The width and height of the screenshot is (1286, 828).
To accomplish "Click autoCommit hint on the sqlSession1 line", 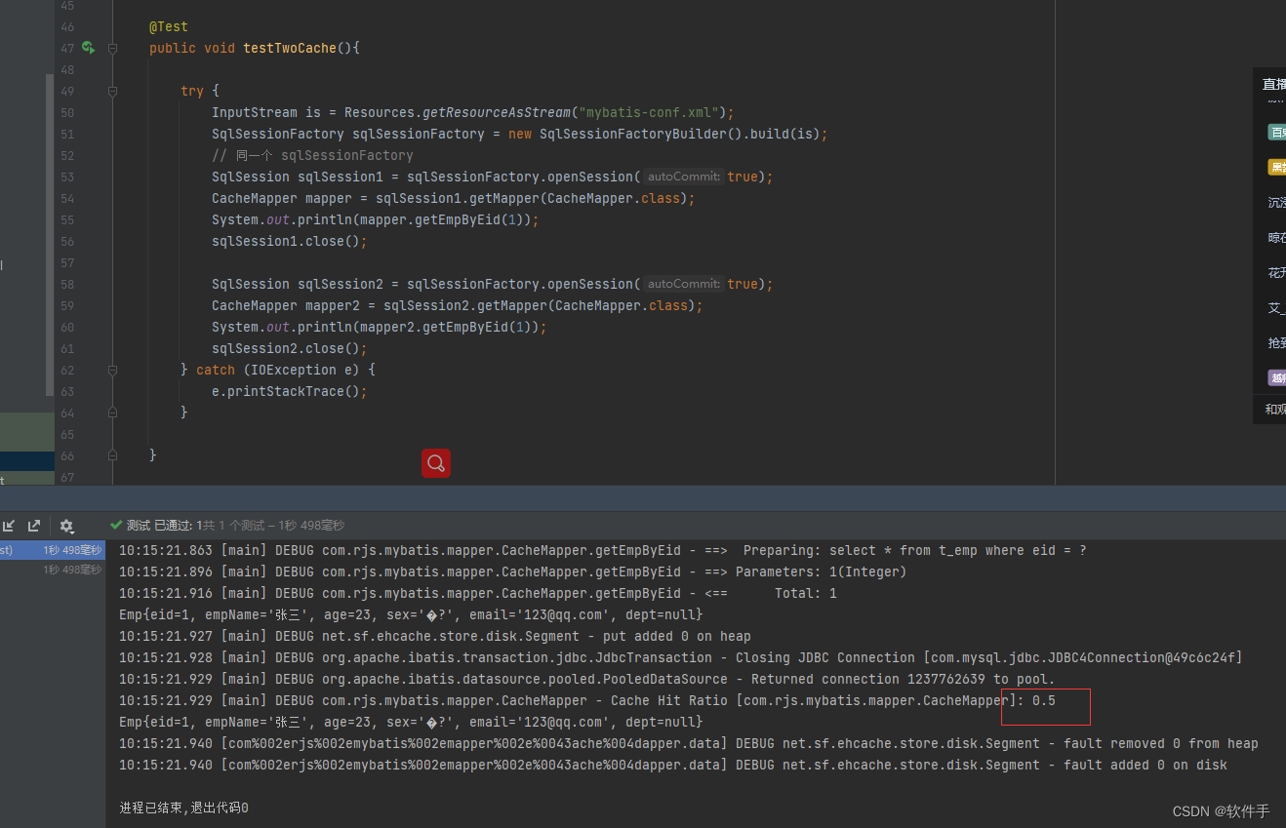I will pyautogui.click(x=683, y=177).
